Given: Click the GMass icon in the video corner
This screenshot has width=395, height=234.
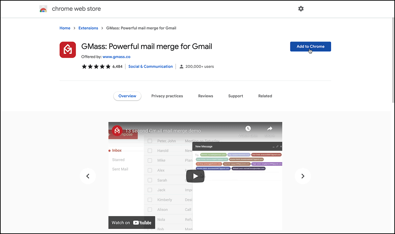Looking at the screenshot, I should click(x=117, y=130).
